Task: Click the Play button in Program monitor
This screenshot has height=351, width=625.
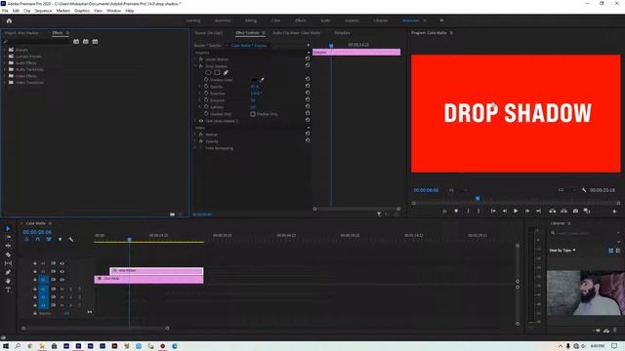Action: tap(516, 211)
